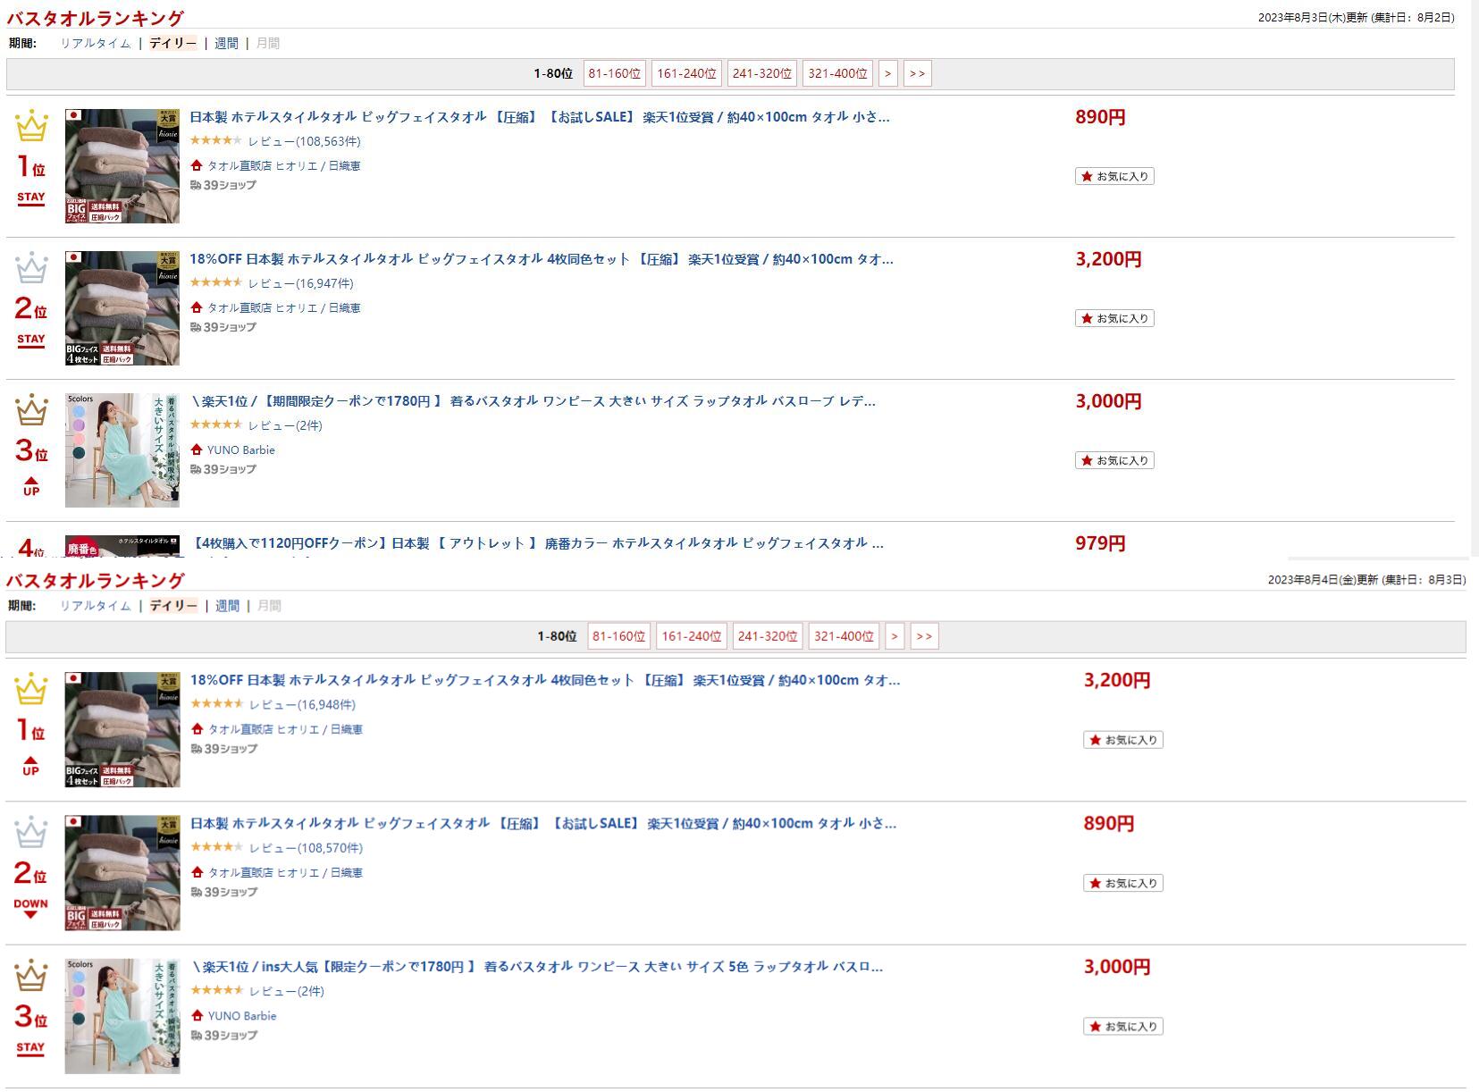
Task: Go to next page with > in the August 3 pager
Action: 887,73
